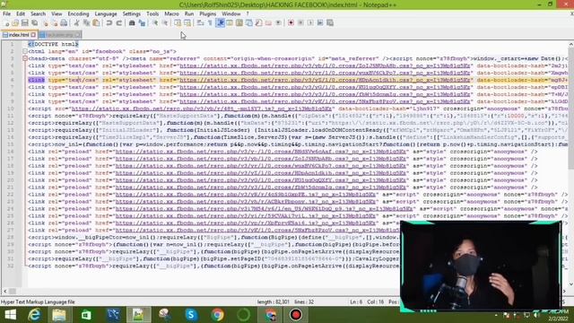The image size is (574, 323).
Task: Create a new file with the New icon
Action: point(6,23)
